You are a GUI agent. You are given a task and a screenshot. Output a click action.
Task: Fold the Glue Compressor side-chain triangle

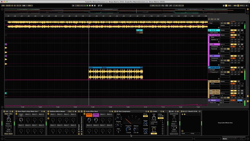click(117, 111)
